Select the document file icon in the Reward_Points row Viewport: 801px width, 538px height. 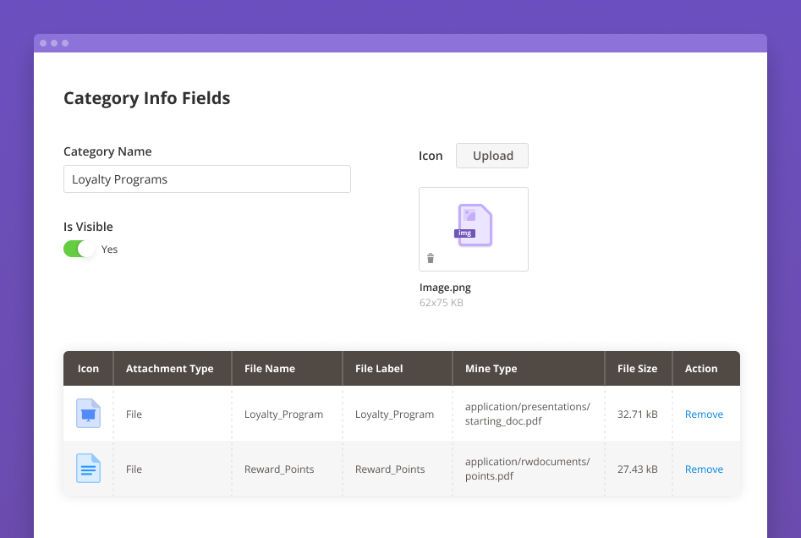click(88, 469)
